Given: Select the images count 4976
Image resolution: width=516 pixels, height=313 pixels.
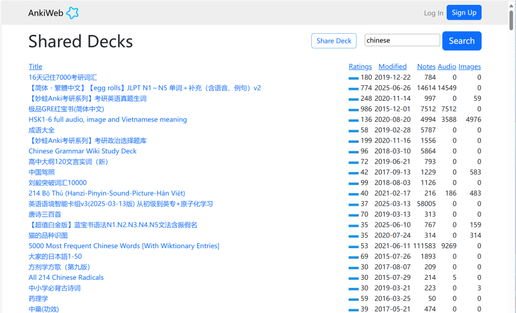Looking at the screenshot, I should click(x=473, y=120).
